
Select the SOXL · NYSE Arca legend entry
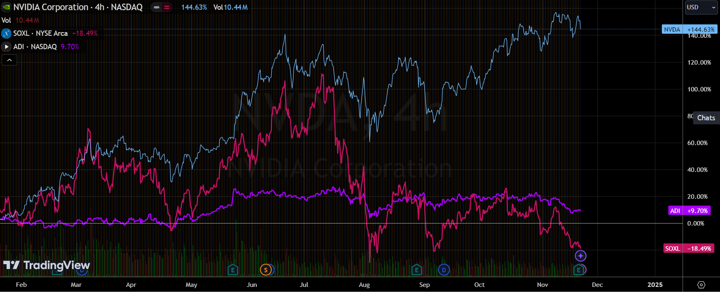[x=41, y=33]
